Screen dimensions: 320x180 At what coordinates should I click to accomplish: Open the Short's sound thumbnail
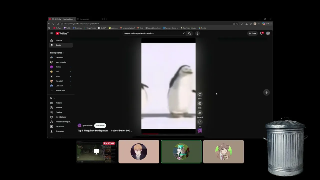coord(200,130)
